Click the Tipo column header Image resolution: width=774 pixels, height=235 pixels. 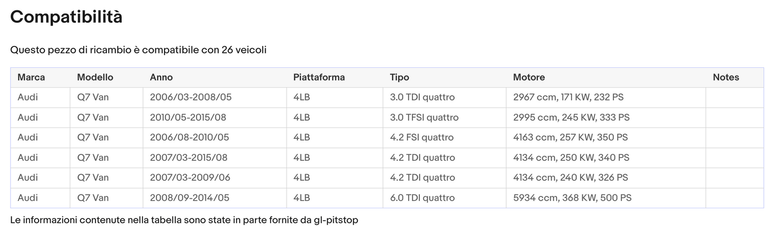(399, 77)
